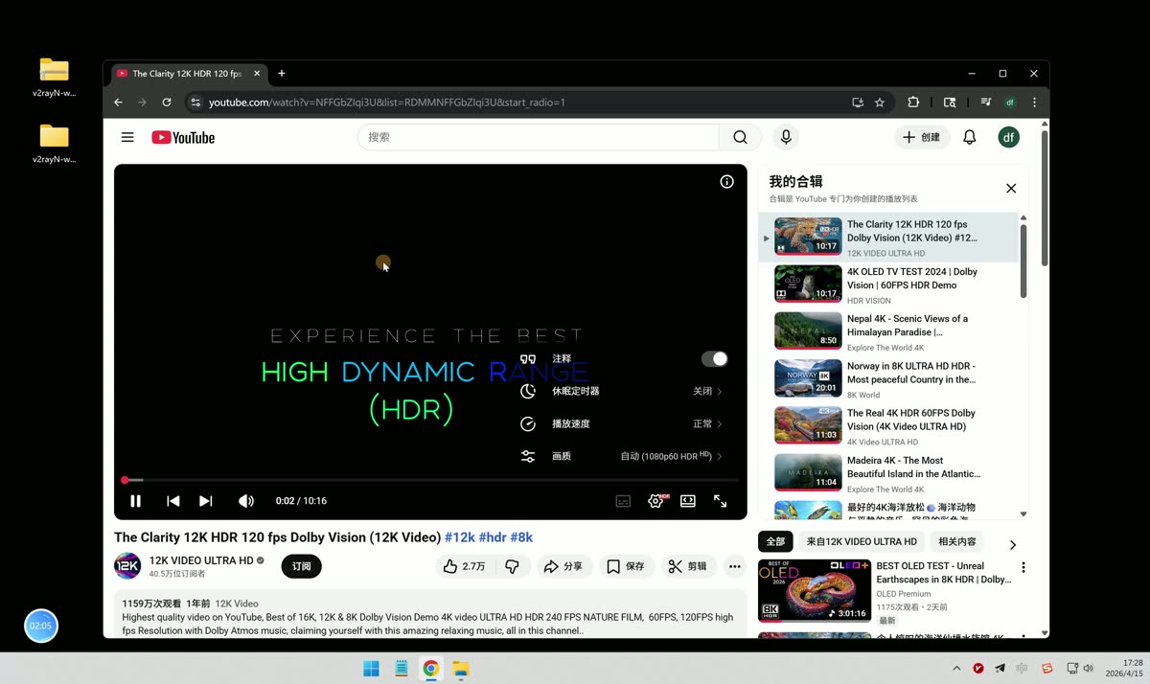
Task: Open 播放速度 playback speed submenu
Action: (623, 423)
